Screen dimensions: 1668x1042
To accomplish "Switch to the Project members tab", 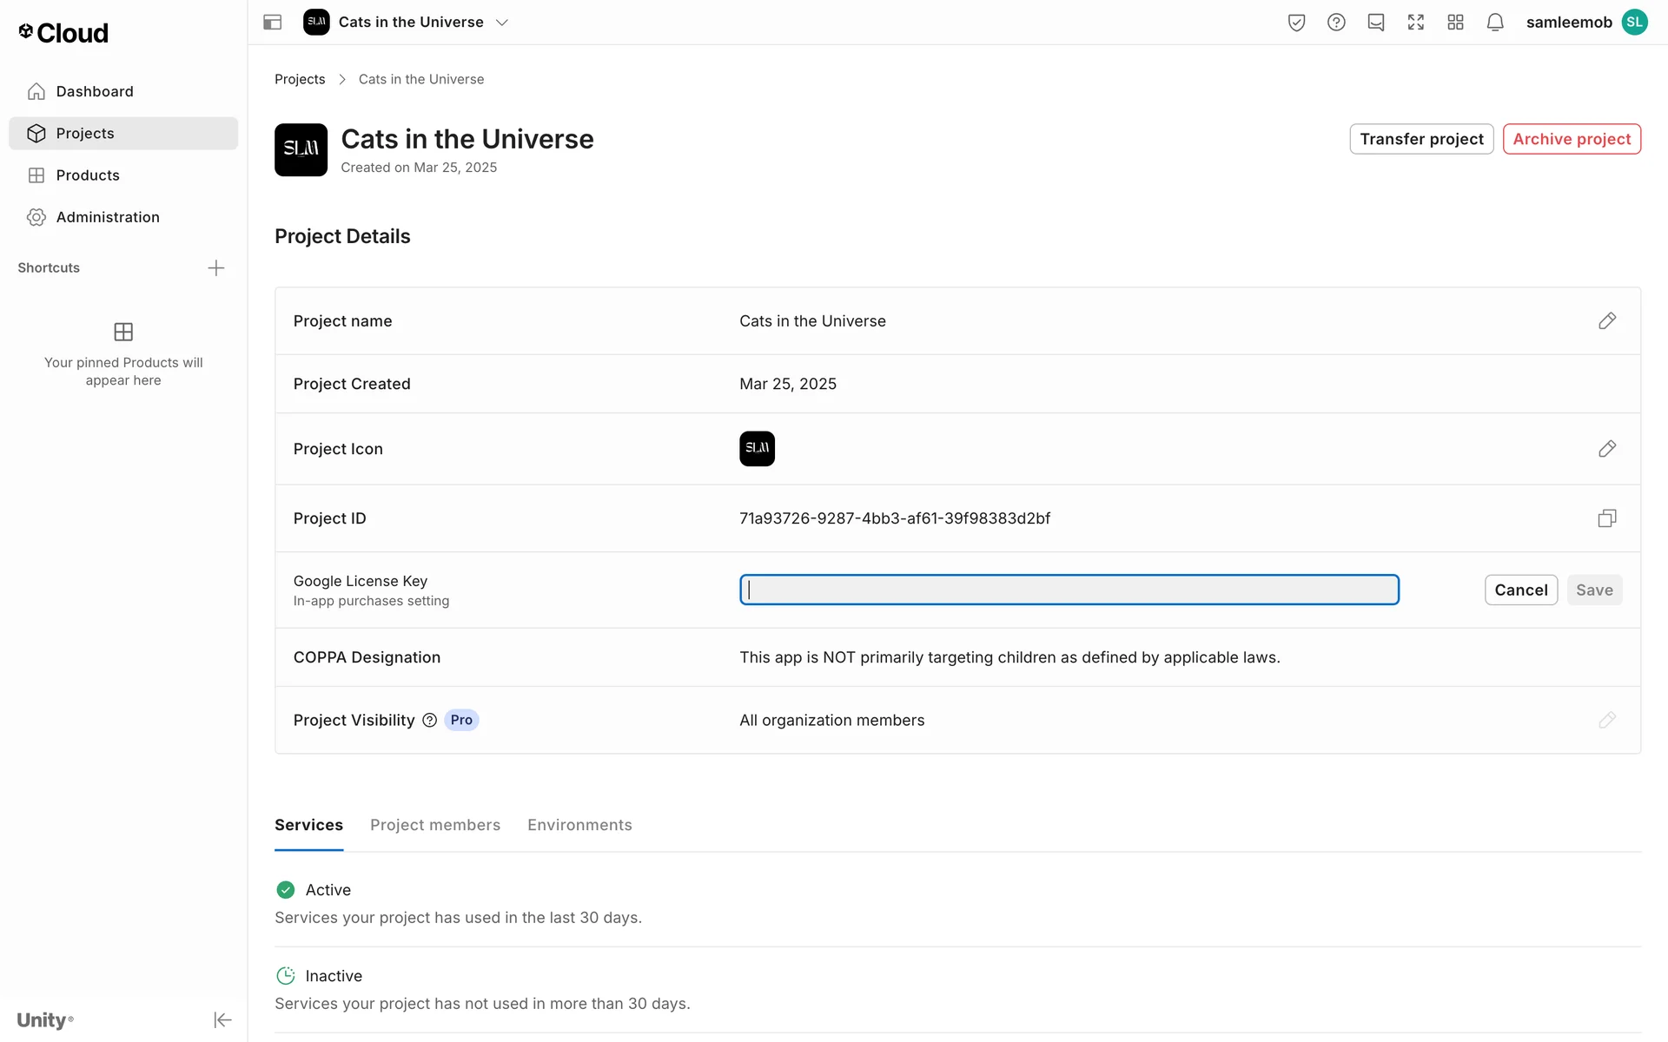I will 434,825.
